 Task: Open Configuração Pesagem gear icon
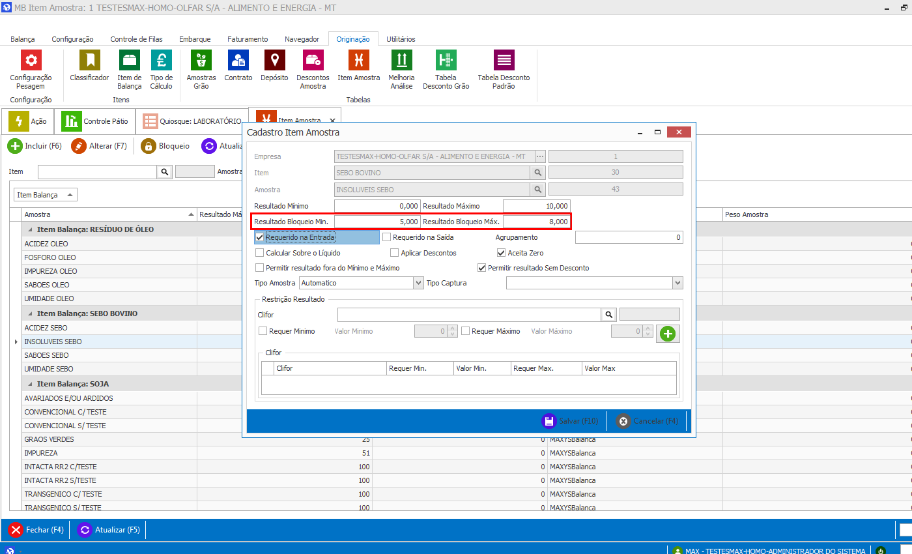tap(31, 61)
